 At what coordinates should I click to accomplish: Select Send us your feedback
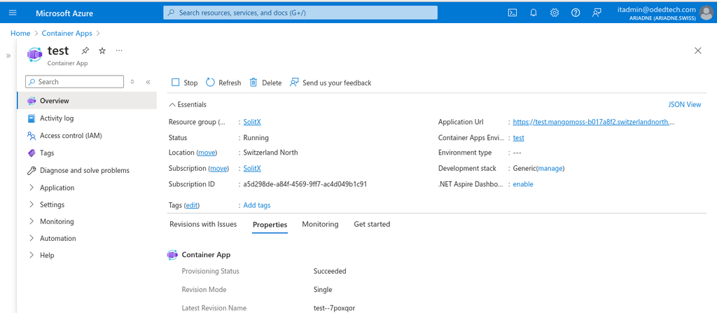point(330,83)
